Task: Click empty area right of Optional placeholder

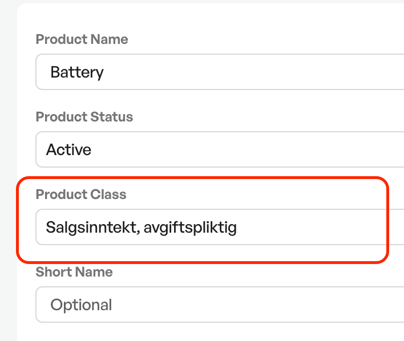Action: tap(258, 305)
